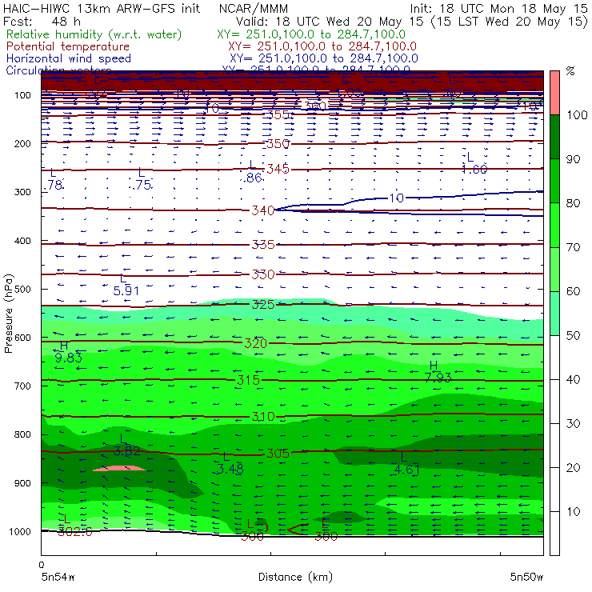Click the '335' potential temperature contour label

click(x=263, y=245)
